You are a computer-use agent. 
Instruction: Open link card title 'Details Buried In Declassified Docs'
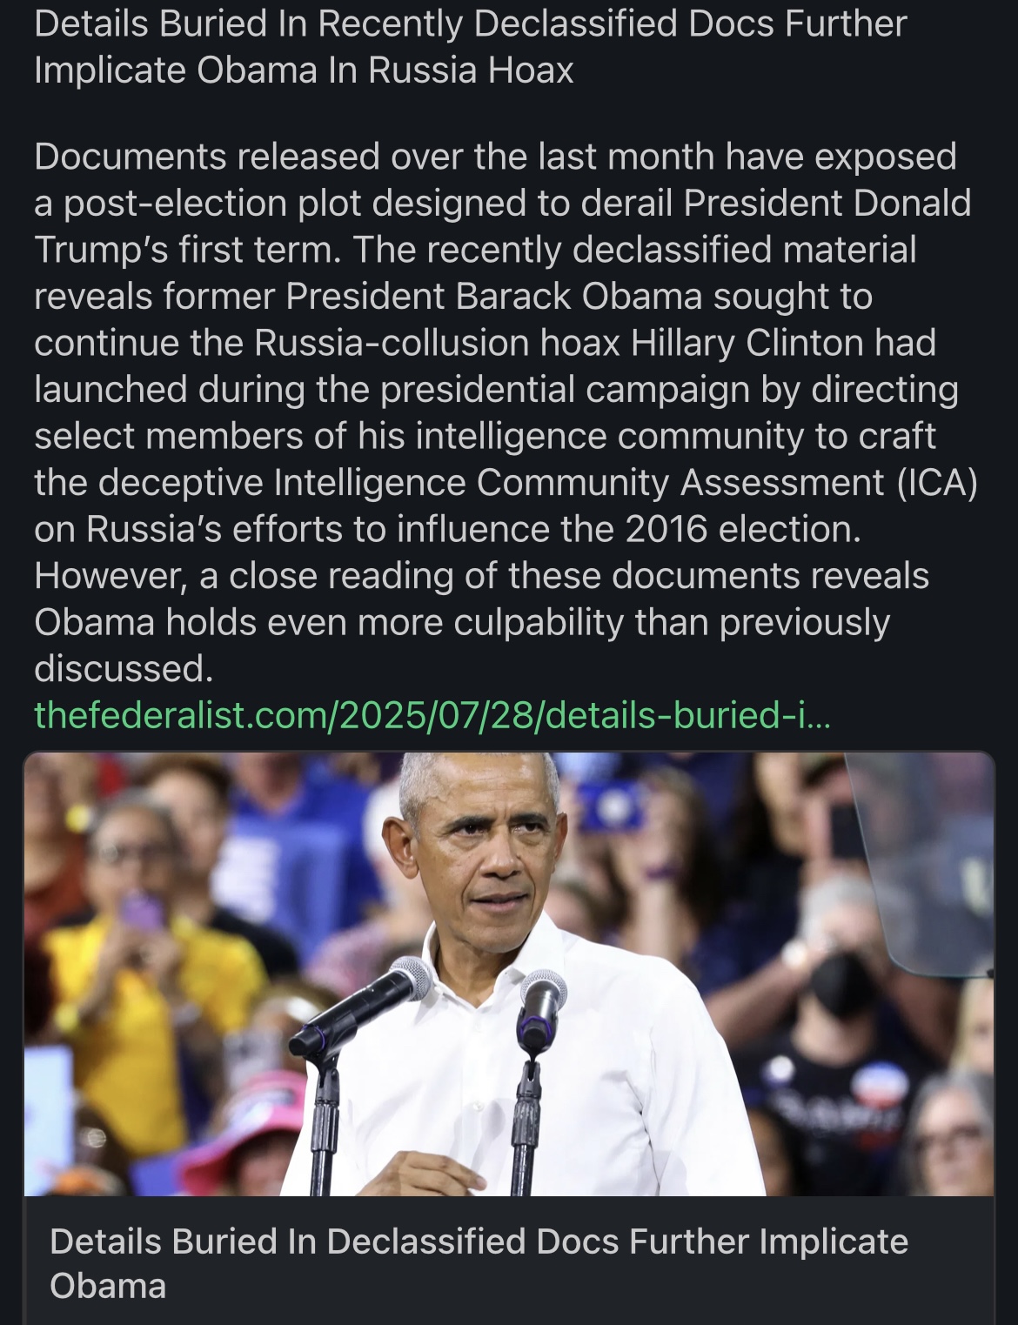(x=479, y=1263)
